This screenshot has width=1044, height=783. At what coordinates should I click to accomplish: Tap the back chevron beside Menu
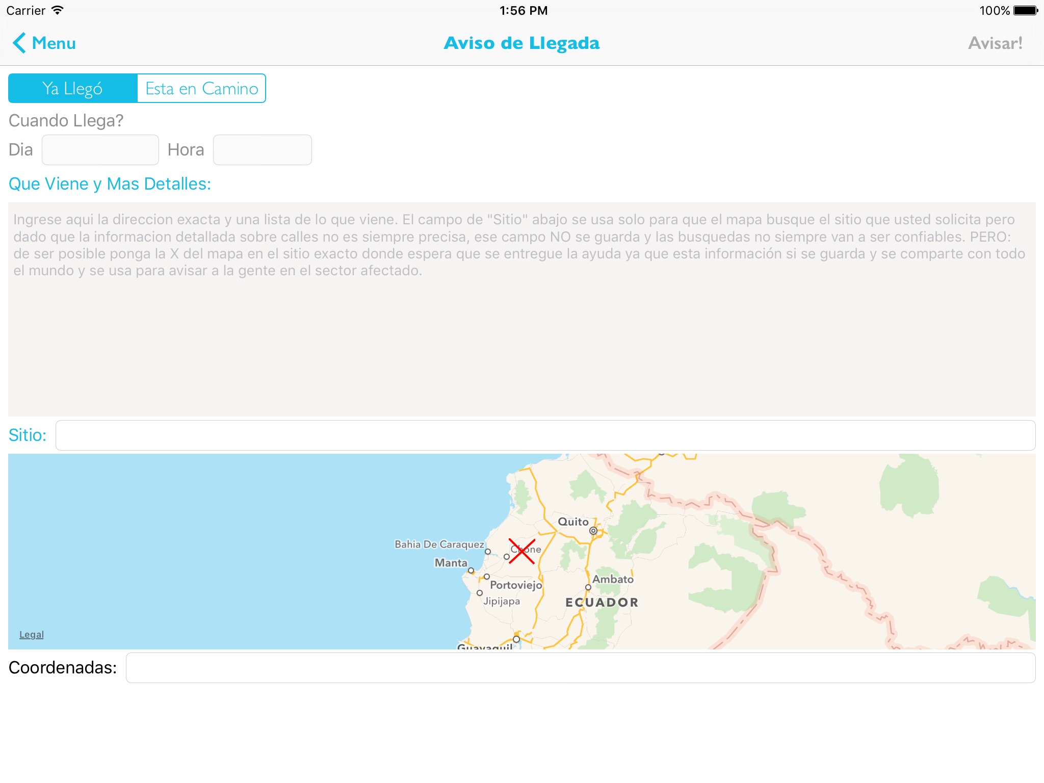point(19,43)
